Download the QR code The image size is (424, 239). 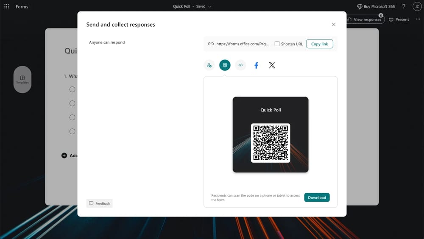point(317,197)
